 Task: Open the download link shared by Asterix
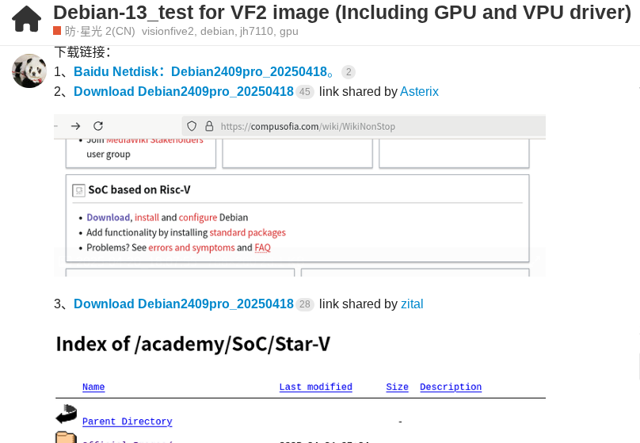183,92
